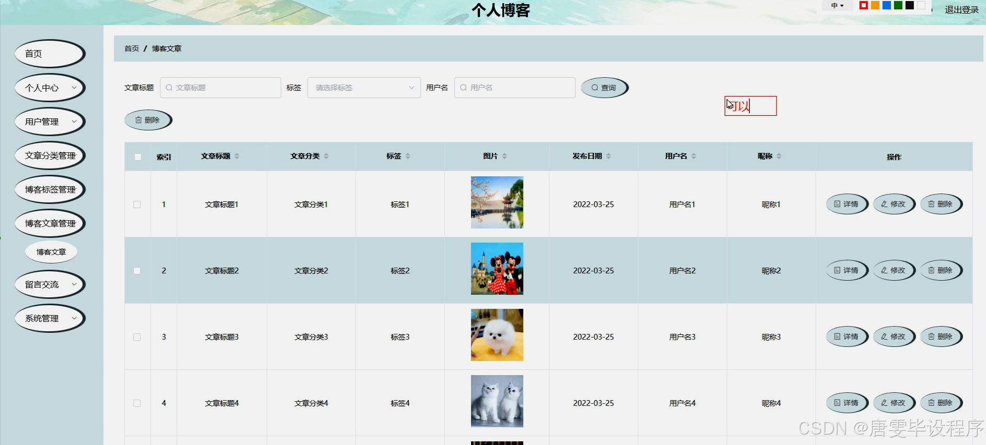Pick the blue color swatch
This screenshot has height=445, width=986.
[886, 5]
